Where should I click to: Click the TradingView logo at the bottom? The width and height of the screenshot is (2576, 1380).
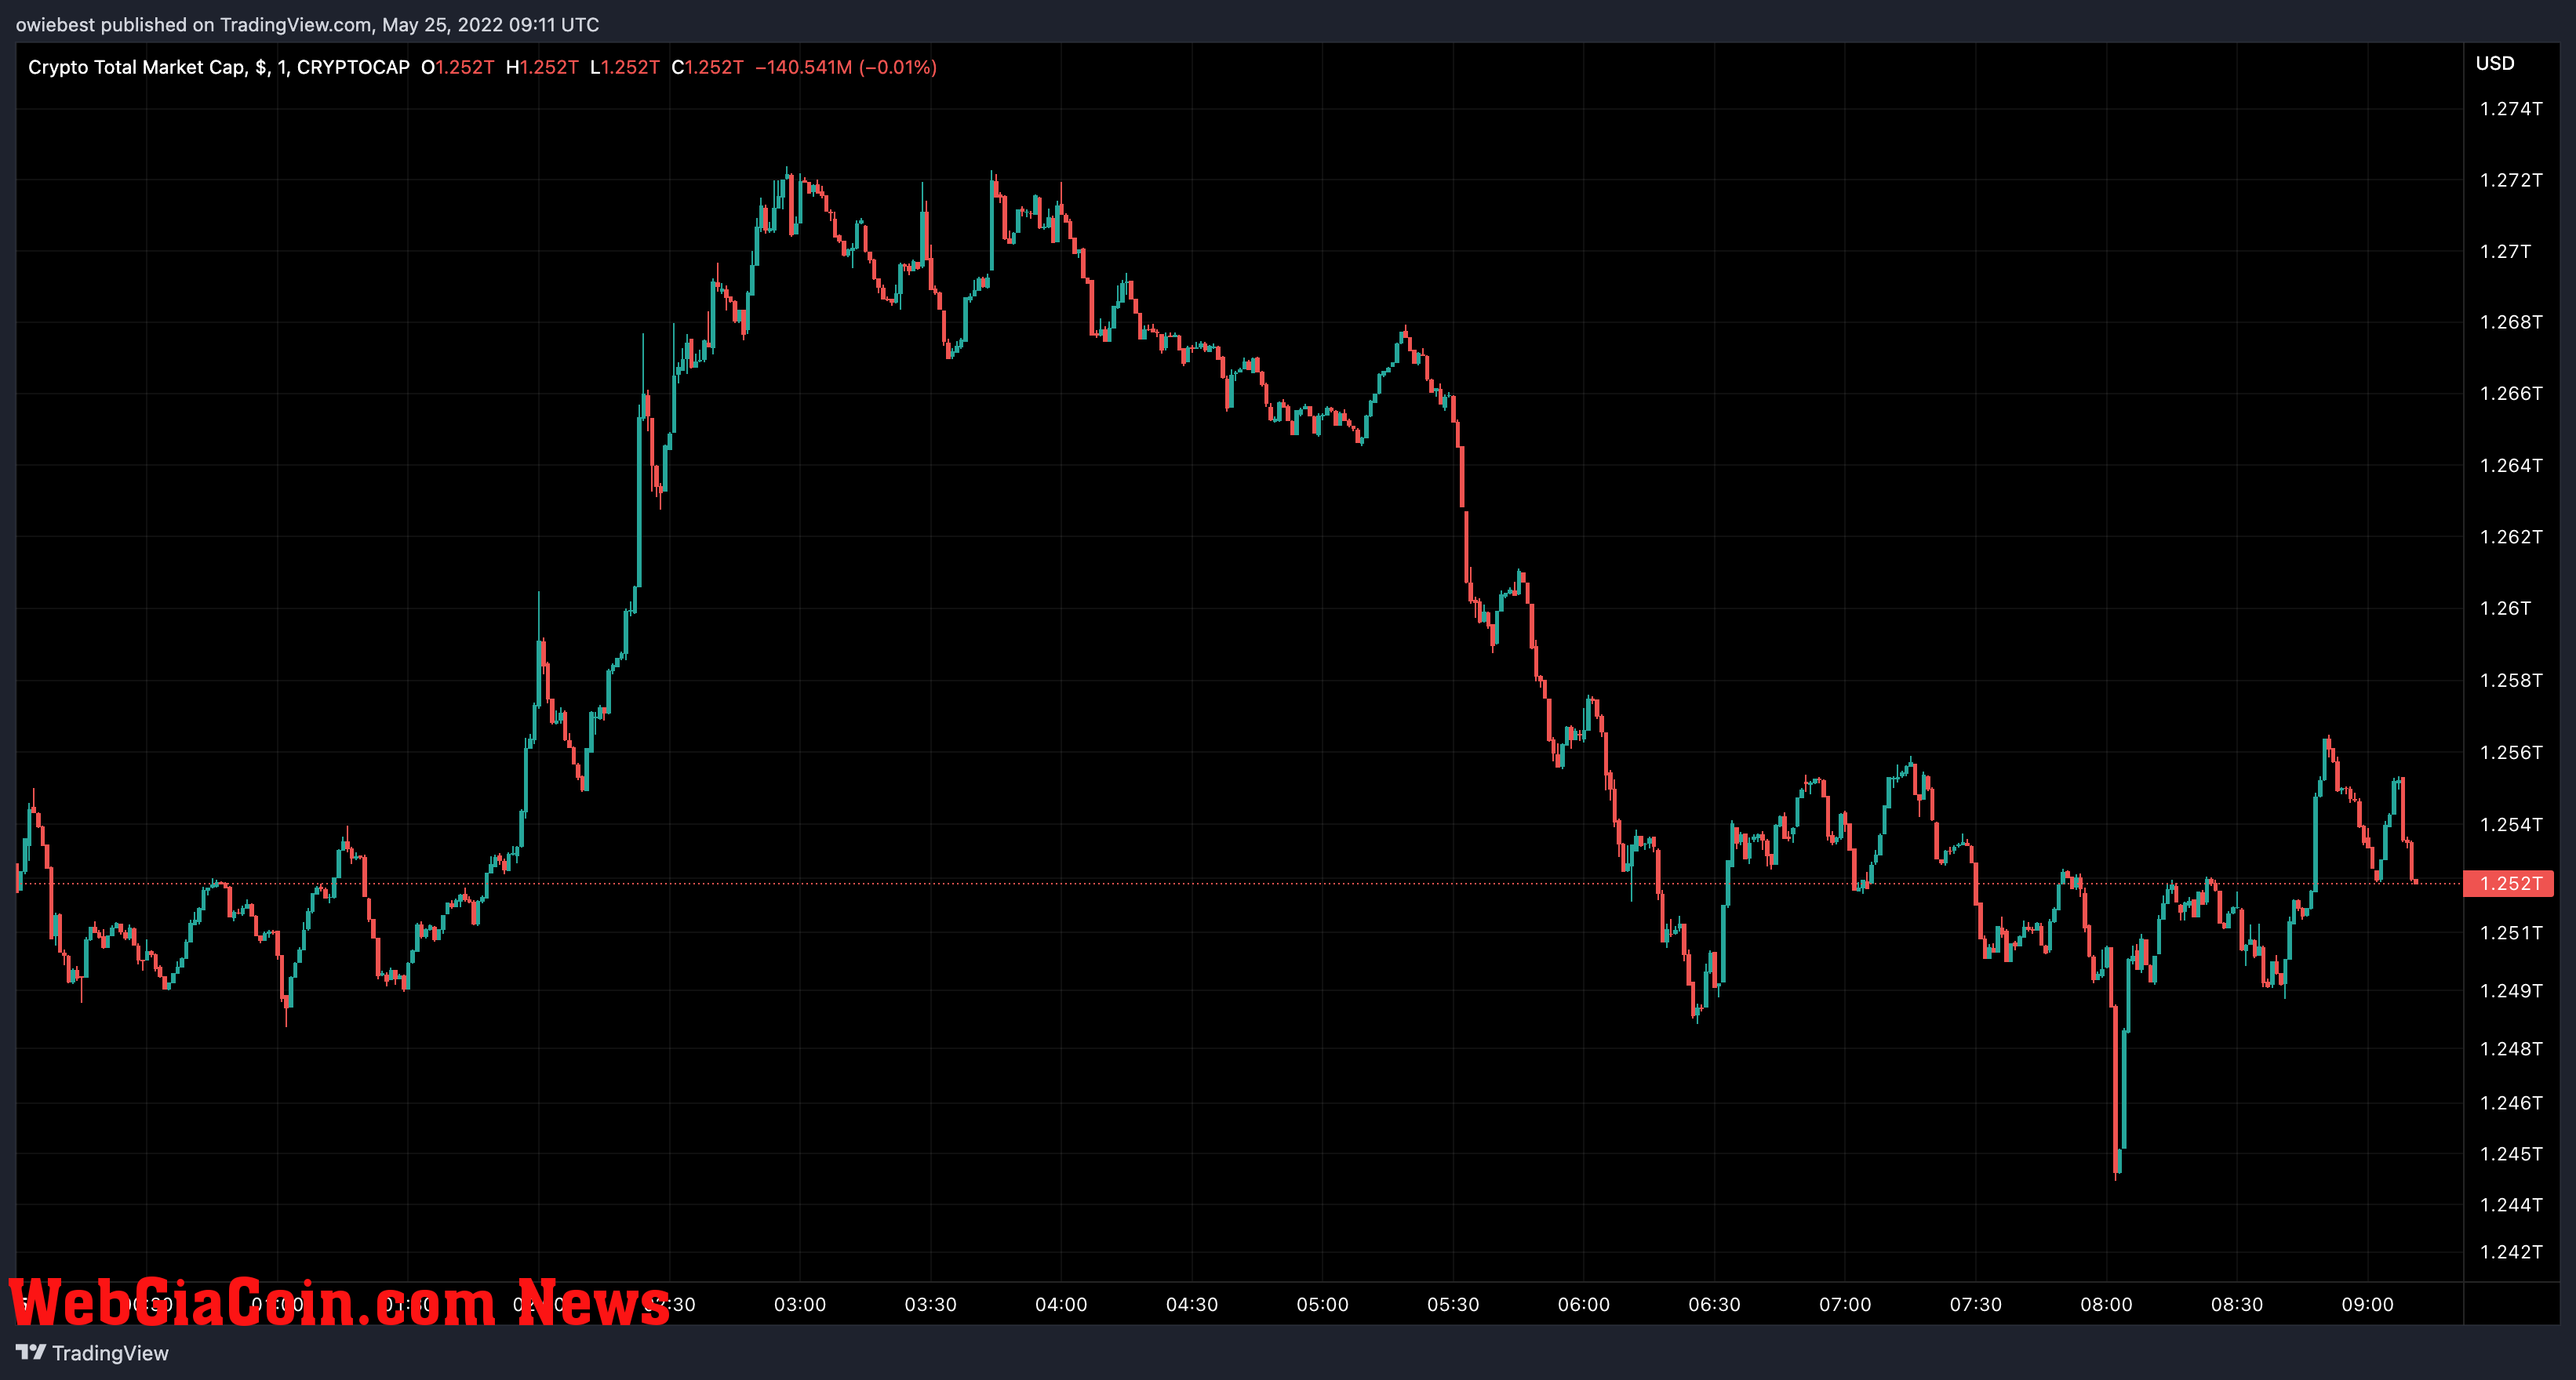tap(92, 1352)
